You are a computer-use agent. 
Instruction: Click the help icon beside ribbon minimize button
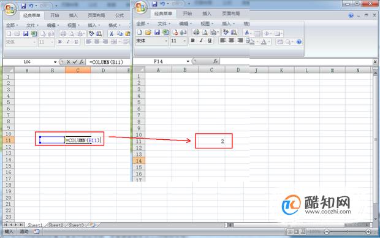351,15
